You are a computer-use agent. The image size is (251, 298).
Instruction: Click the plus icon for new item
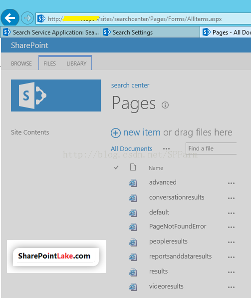tap(116, 133)
